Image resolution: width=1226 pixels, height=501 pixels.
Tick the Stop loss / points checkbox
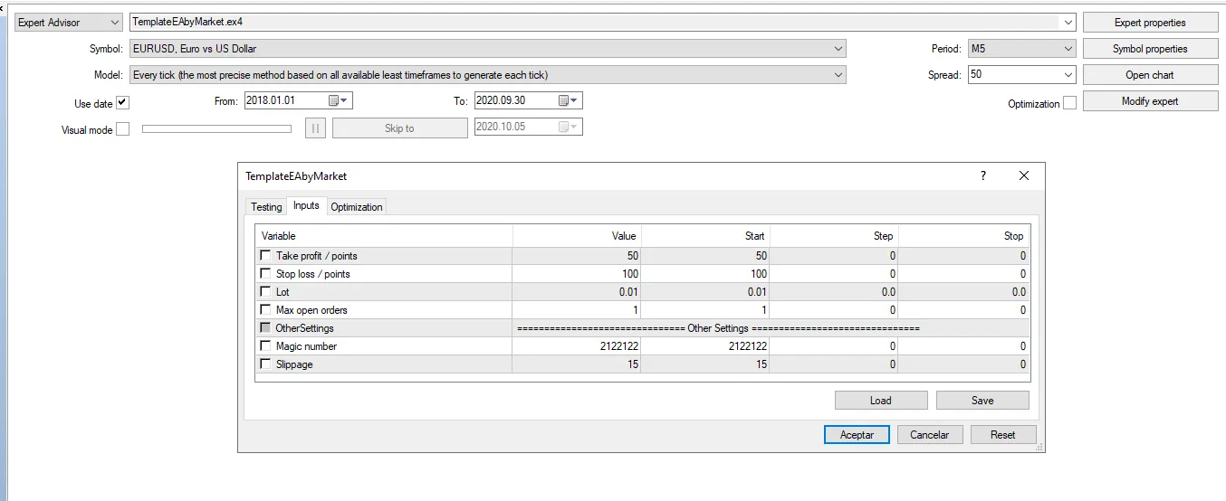[265, 274]
